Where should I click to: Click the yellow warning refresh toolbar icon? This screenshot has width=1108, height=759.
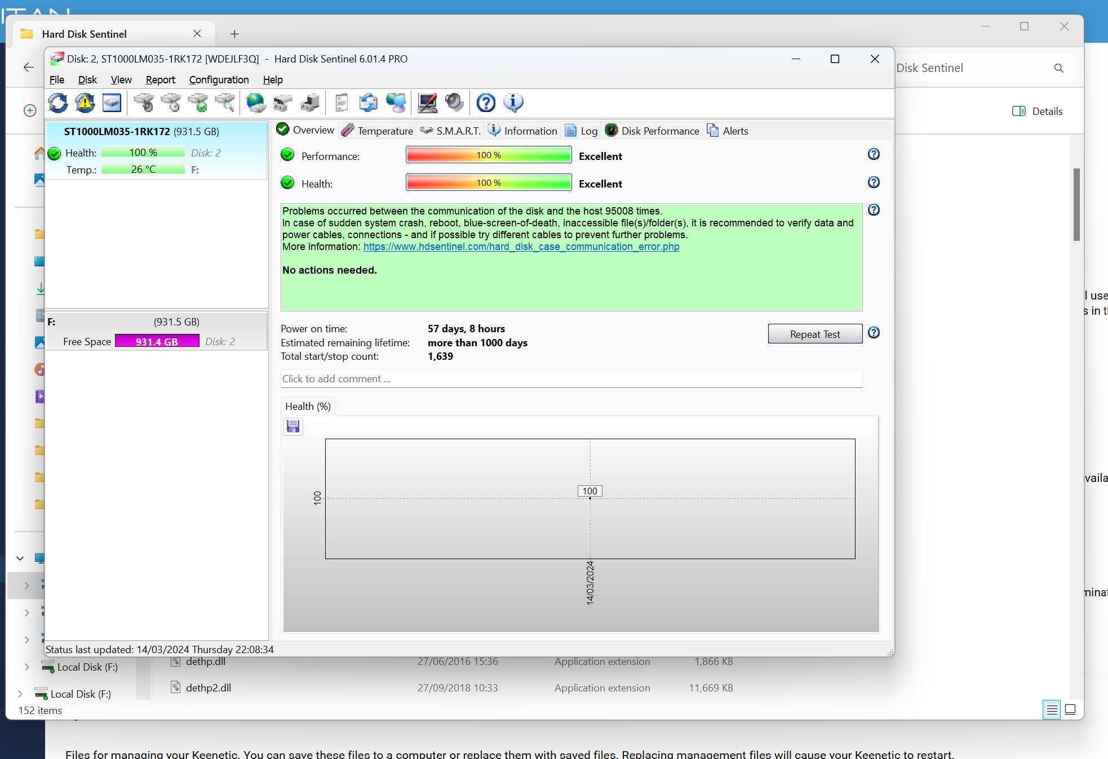point(85,102)
